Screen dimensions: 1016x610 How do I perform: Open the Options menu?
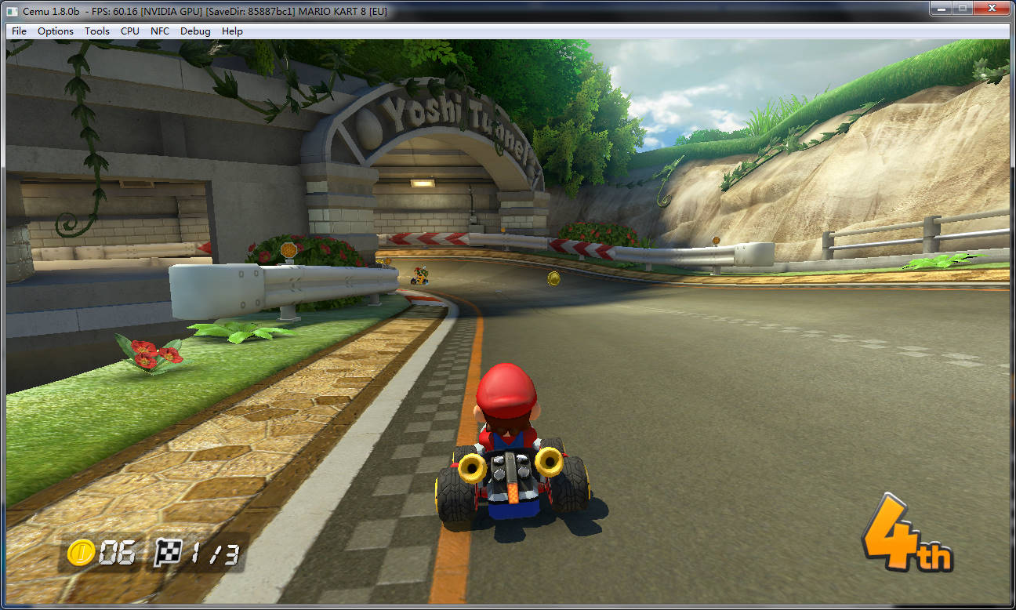[56, 31]
